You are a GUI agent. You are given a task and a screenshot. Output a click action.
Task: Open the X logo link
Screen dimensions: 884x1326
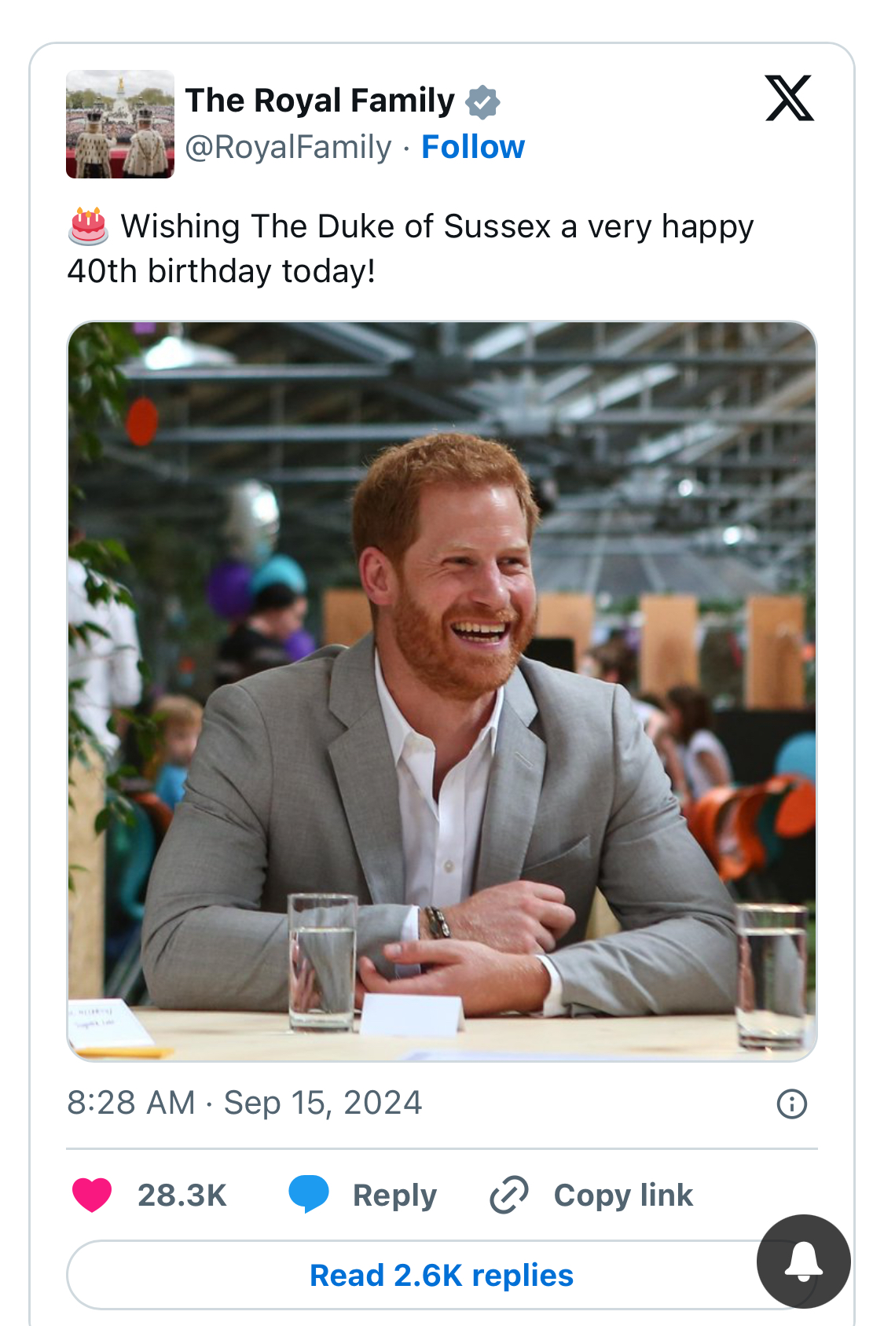point(789,99)
